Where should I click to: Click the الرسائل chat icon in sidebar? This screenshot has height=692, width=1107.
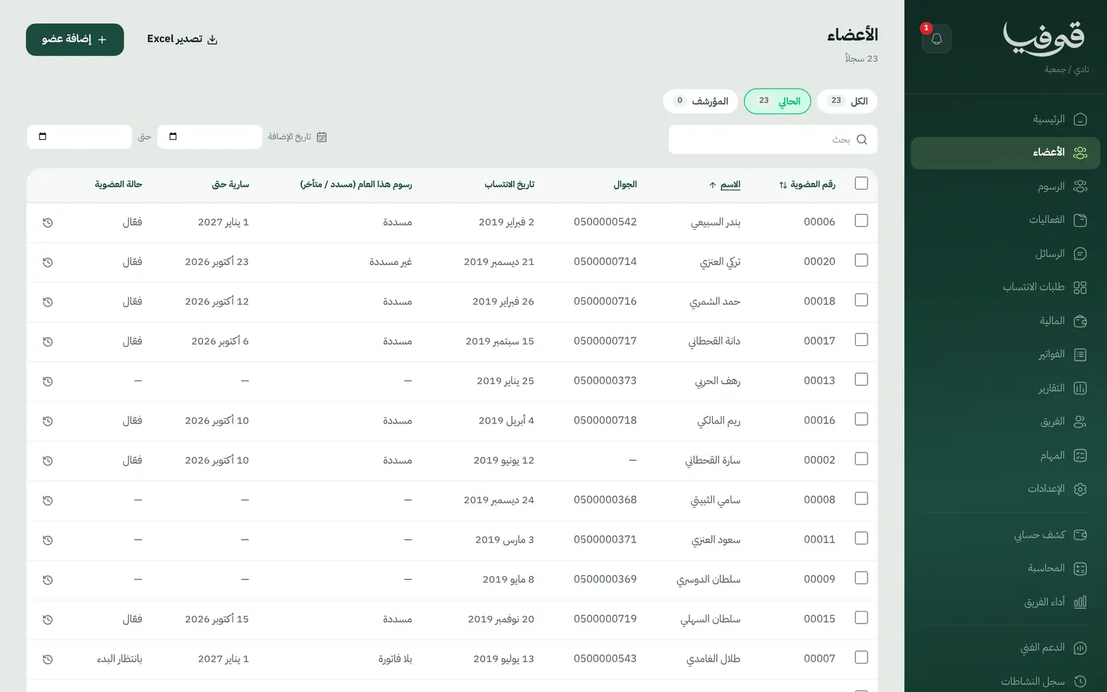click(1080, 254)
